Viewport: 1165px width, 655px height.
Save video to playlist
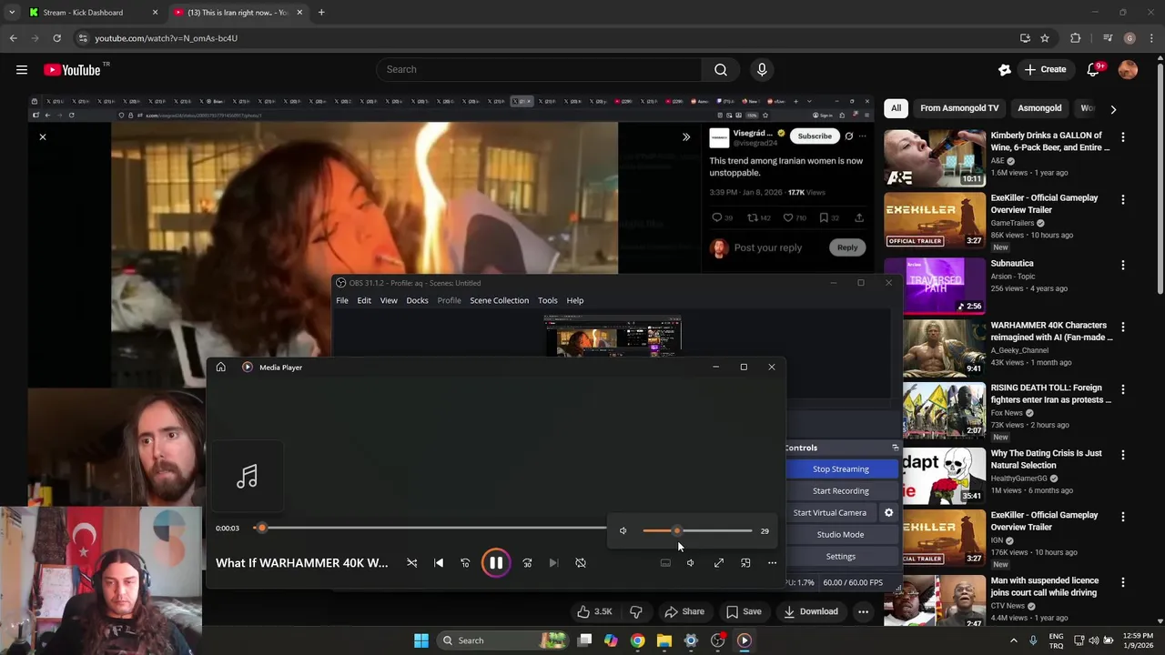744,612
